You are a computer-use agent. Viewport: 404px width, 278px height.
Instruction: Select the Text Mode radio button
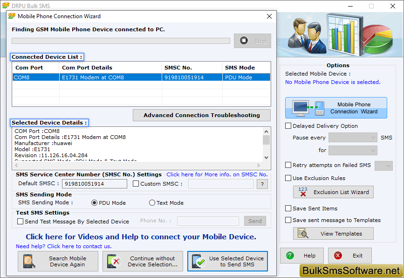point(152,203)
